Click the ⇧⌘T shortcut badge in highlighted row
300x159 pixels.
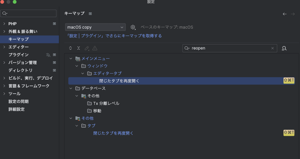289,80
